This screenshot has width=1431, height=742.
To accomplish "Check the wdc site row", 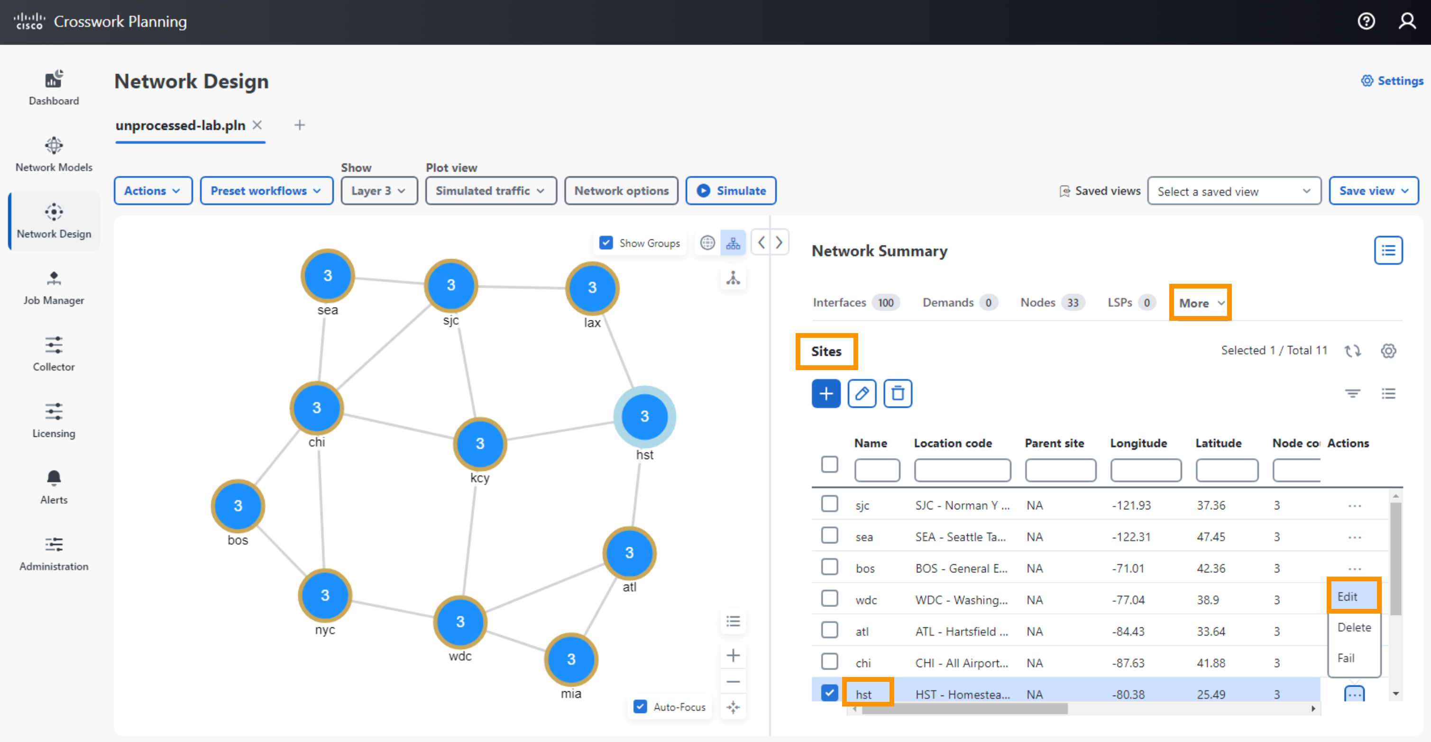I will [x=829, y=599].
